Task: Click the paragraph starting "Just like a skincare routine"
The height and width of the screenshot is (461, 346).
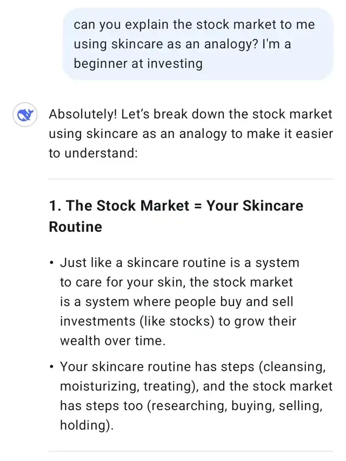Action: (x=179, y=302)
